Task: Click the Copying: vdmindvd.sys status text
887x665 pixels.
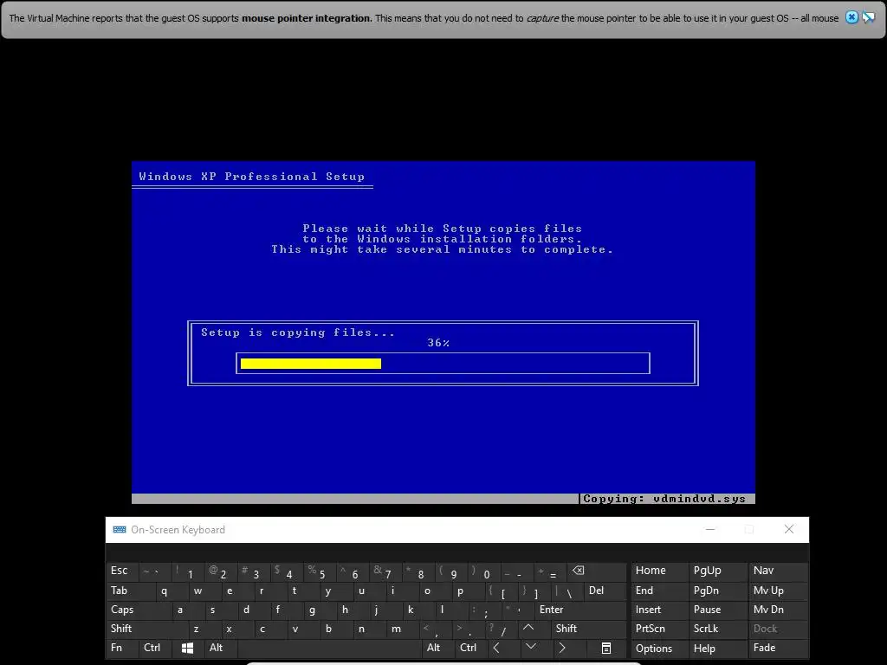Action: tap(664, 499)
